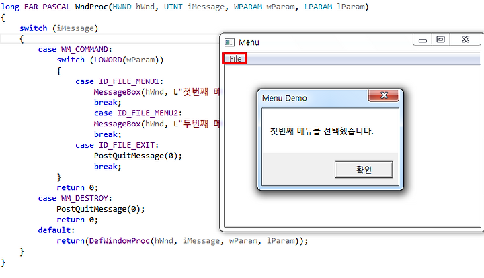484x278 pixels.
Task: Click the DefWindowProc return statement
Action: pos(182,241)
